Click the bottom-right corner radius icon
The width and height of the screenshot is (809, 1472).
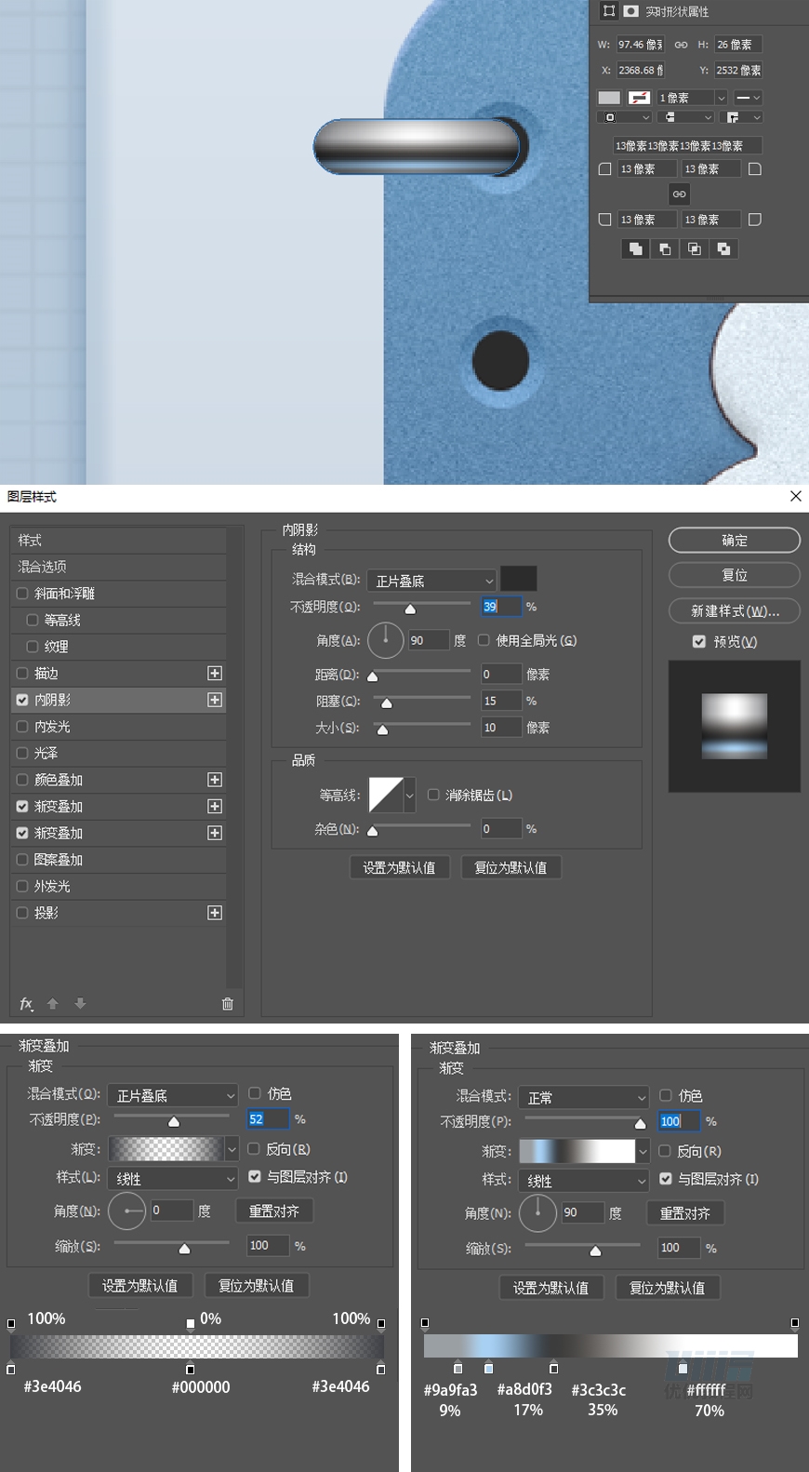point(755,220)
